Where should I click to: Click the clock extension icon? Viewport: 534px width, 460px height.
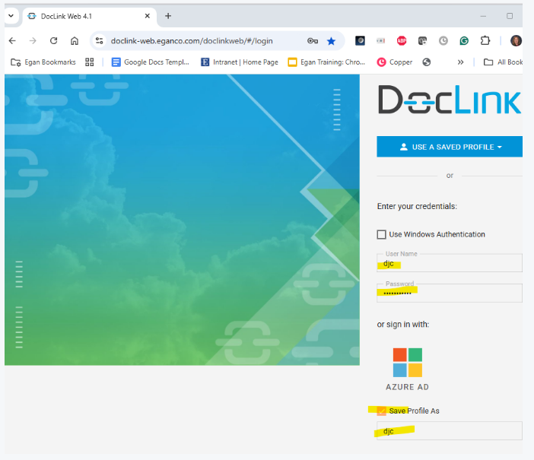443,41
